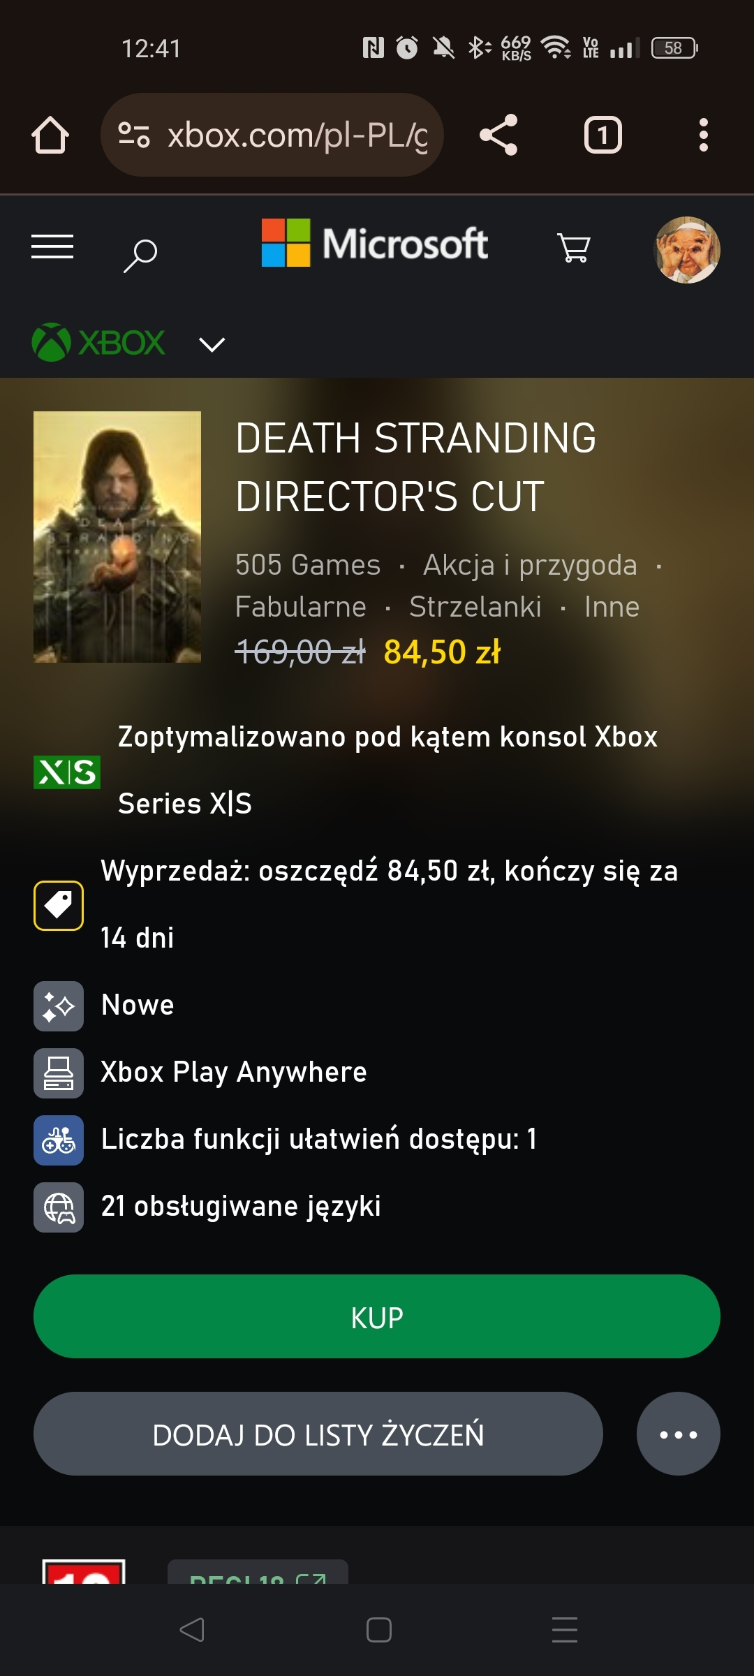Go to browser home page
The height and width of the screenshot is (1676, 754).
(x=50, y=135)
